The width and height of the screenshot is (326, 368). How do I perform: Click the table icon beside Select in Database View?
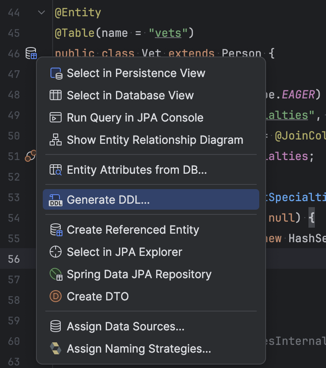pos(56,95)
